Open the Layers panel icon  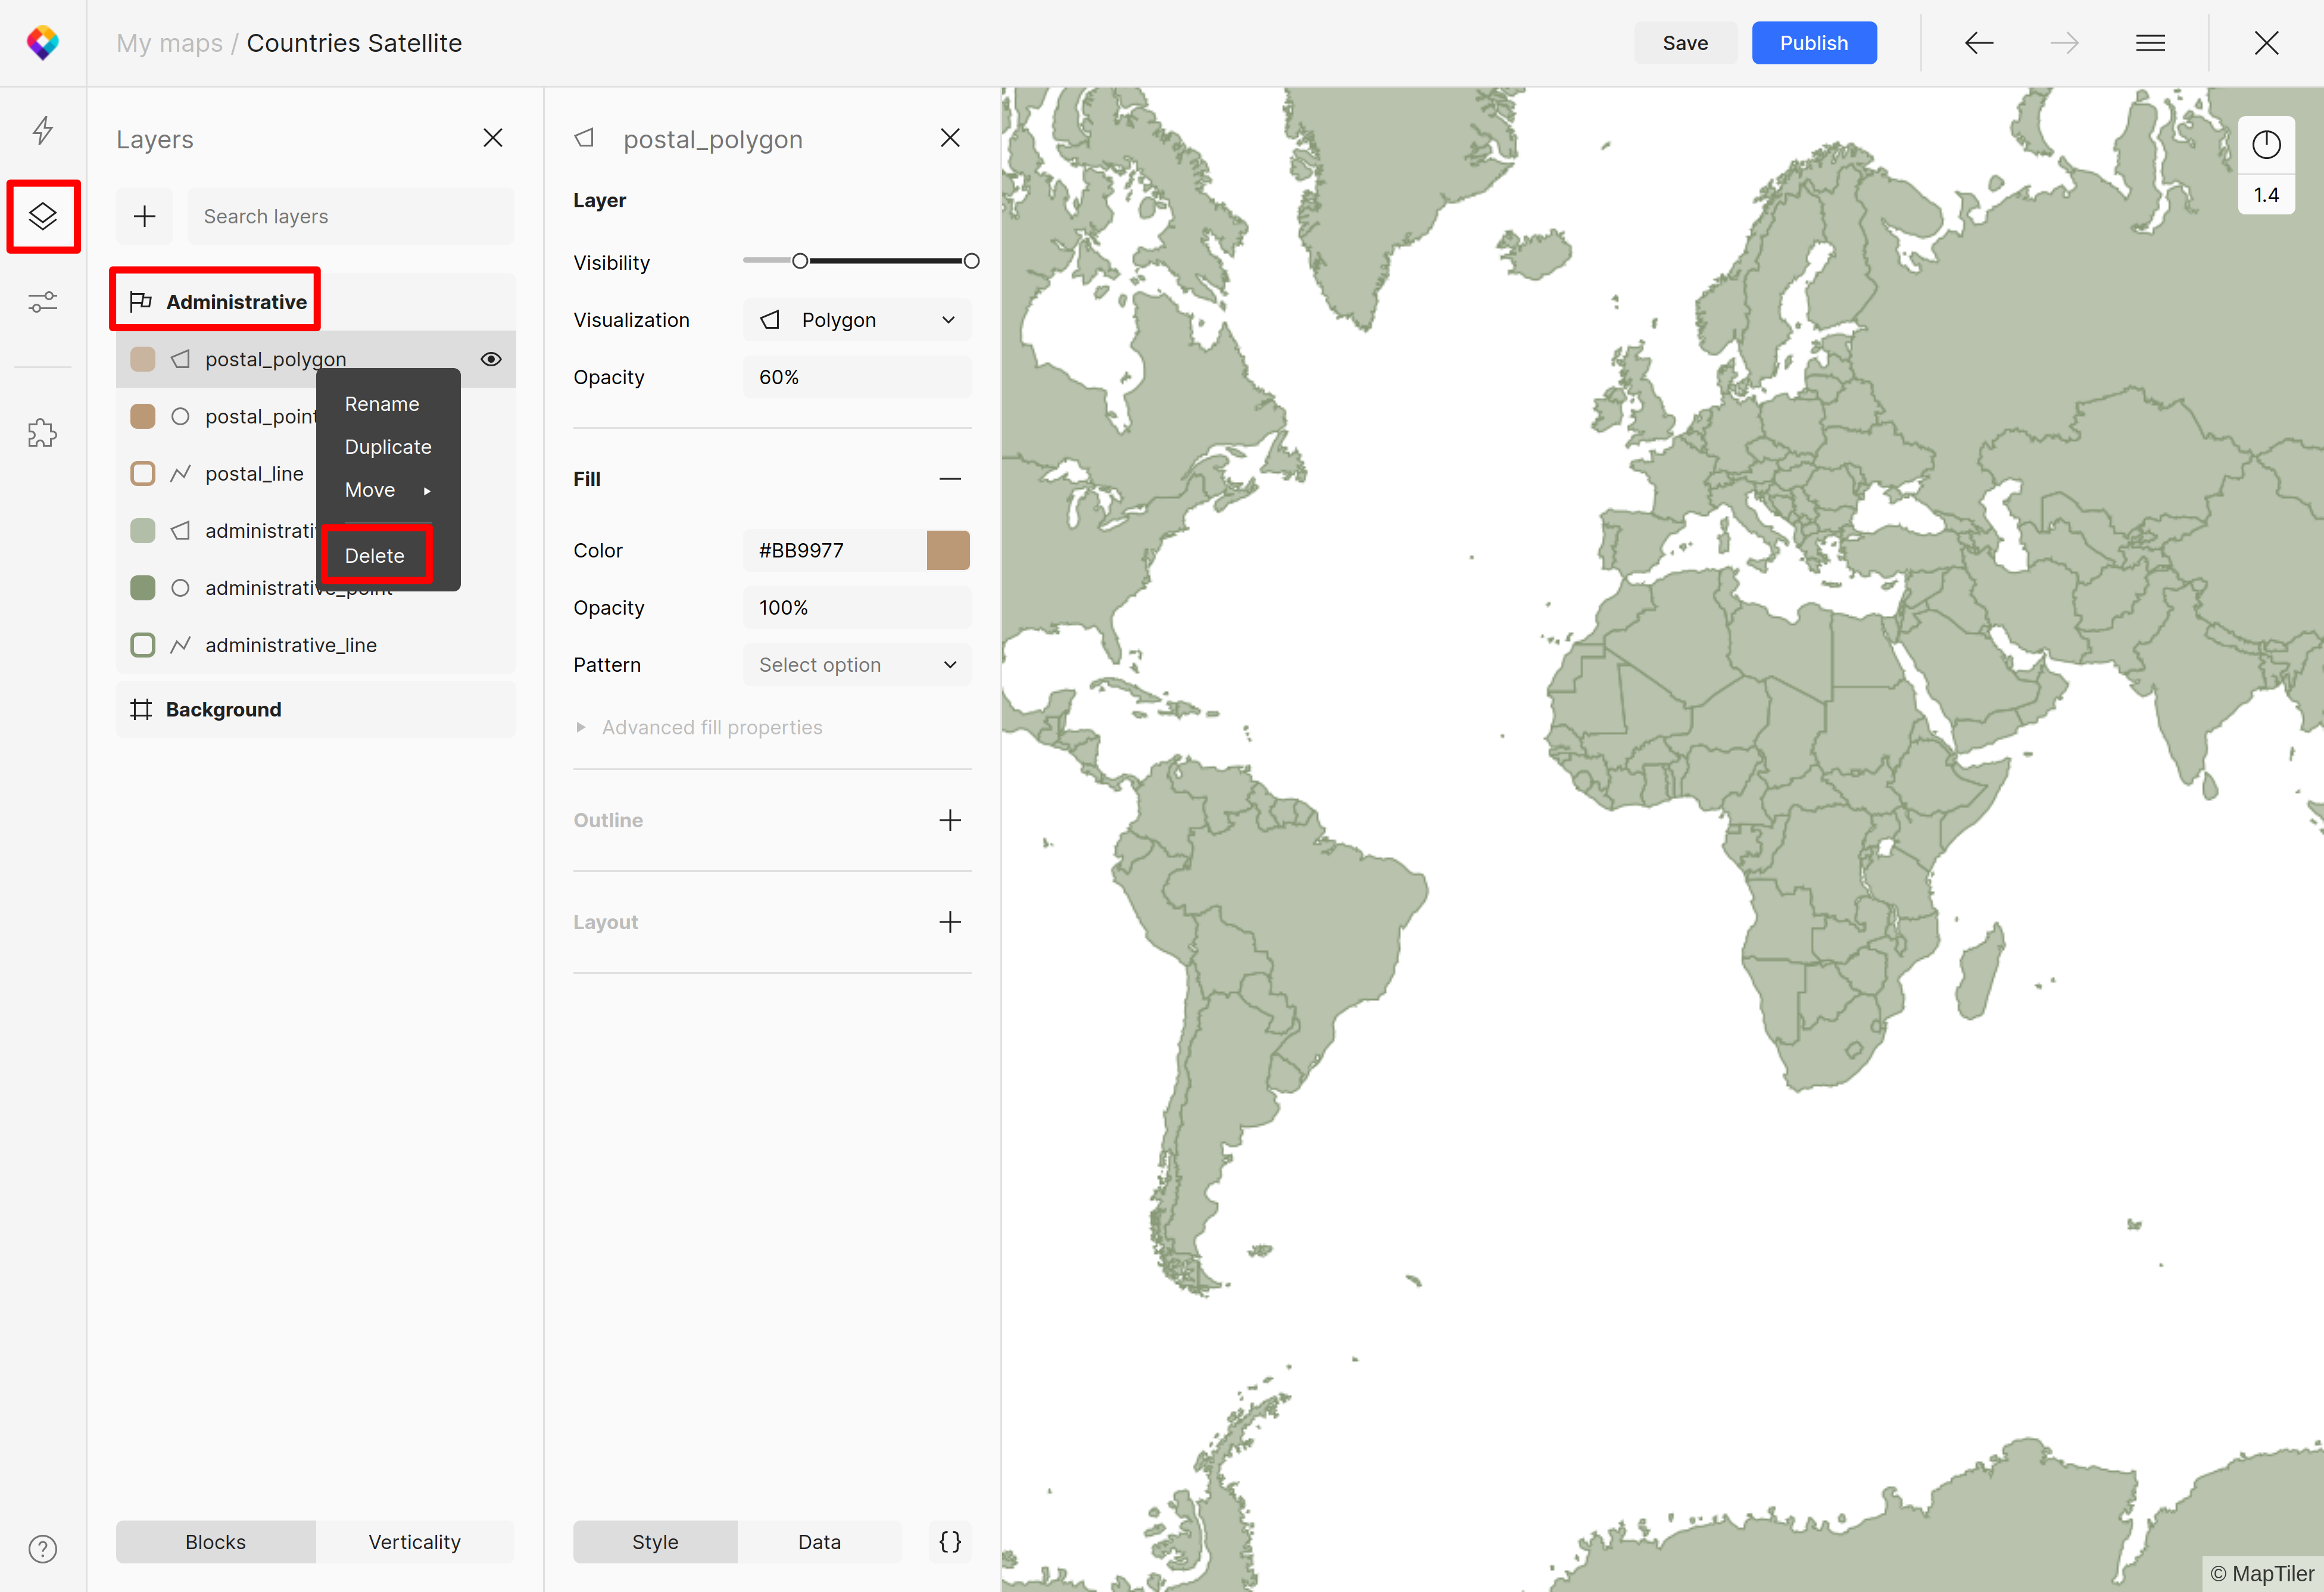42,216
